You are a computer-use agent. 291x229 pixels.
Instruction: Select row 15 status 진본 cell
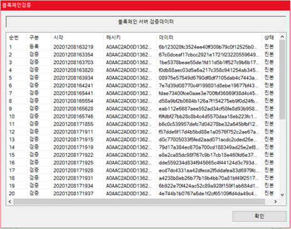click(x=269, y=155)
